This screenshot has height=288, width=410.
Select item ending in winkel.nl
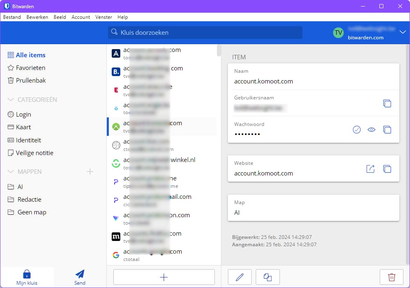coord(162,163)
